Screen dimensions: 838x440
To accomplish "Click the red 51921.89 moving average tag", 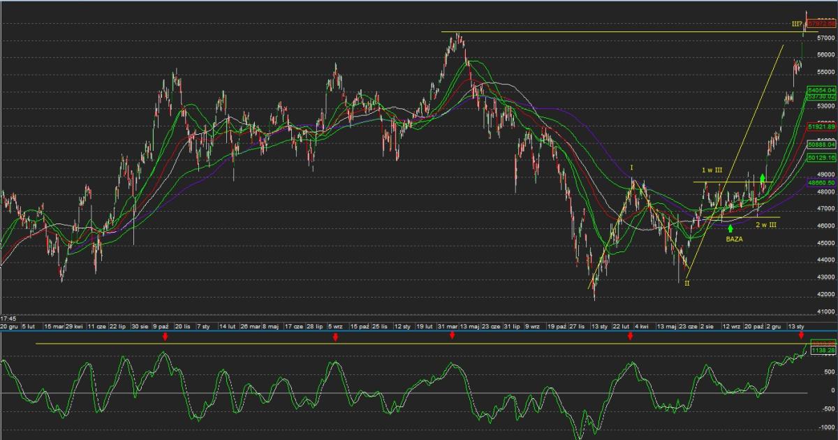I will [821, 127].
